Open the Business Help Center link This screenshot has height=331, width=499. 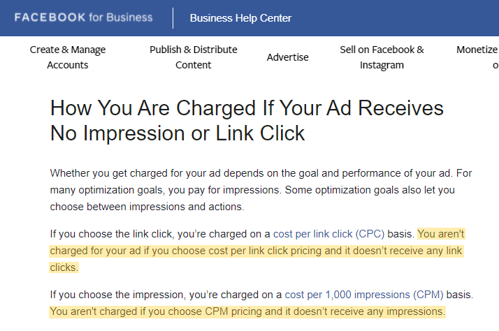(x=240, y=18)
